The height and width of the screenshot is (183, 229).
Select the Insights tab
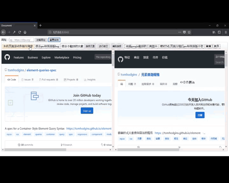[90, 79]
